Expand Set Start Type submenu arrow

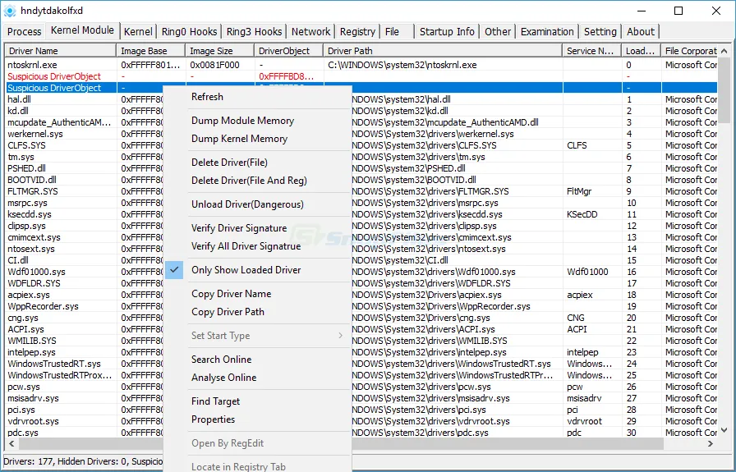pyautogui.click(x=340, y=336)
